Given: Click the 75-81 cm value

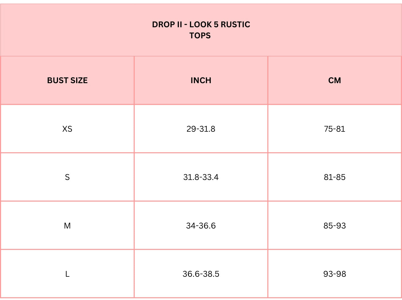Looking at the screenshot, I should [335, 129].
